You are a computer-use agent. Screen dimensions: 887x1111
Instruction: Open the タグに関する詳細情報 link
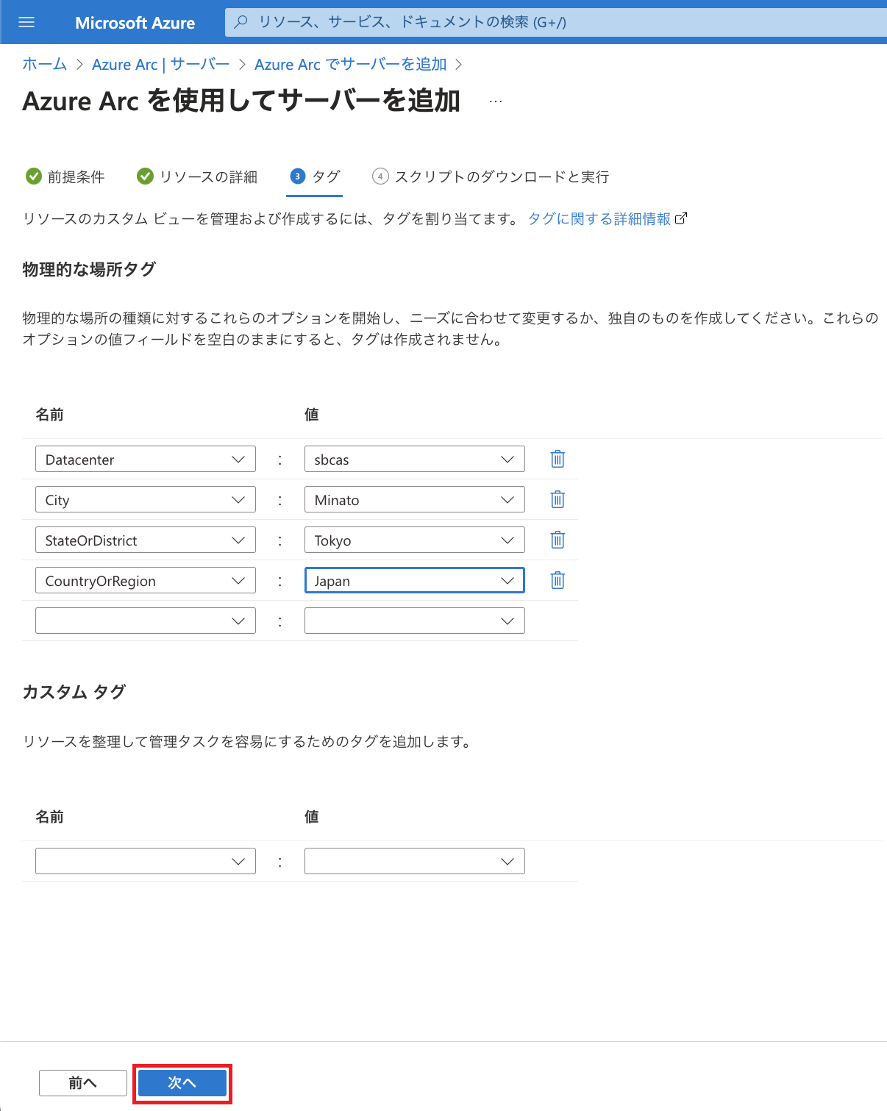(x=599, y=218)
